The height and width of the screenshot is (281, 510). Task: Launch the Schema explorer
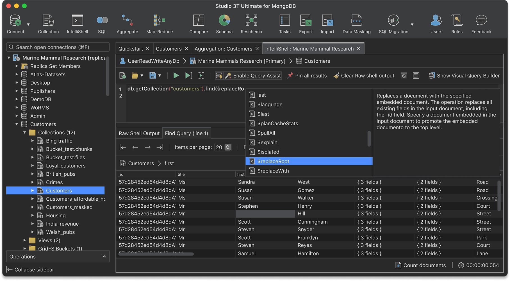(x=224, y=24)
